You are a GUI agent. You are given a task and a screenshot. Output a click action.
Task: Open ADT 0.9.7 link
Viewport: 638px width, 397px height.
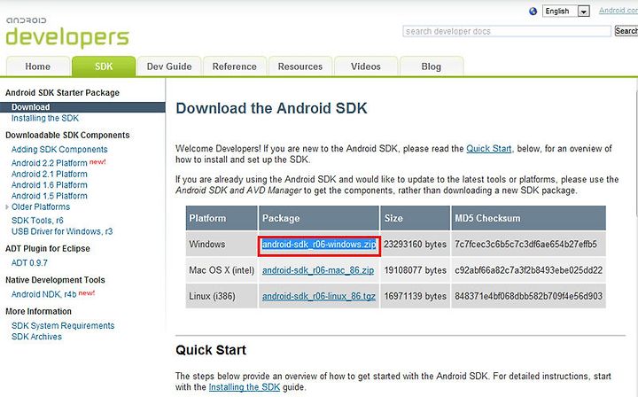tap(29, 263)
